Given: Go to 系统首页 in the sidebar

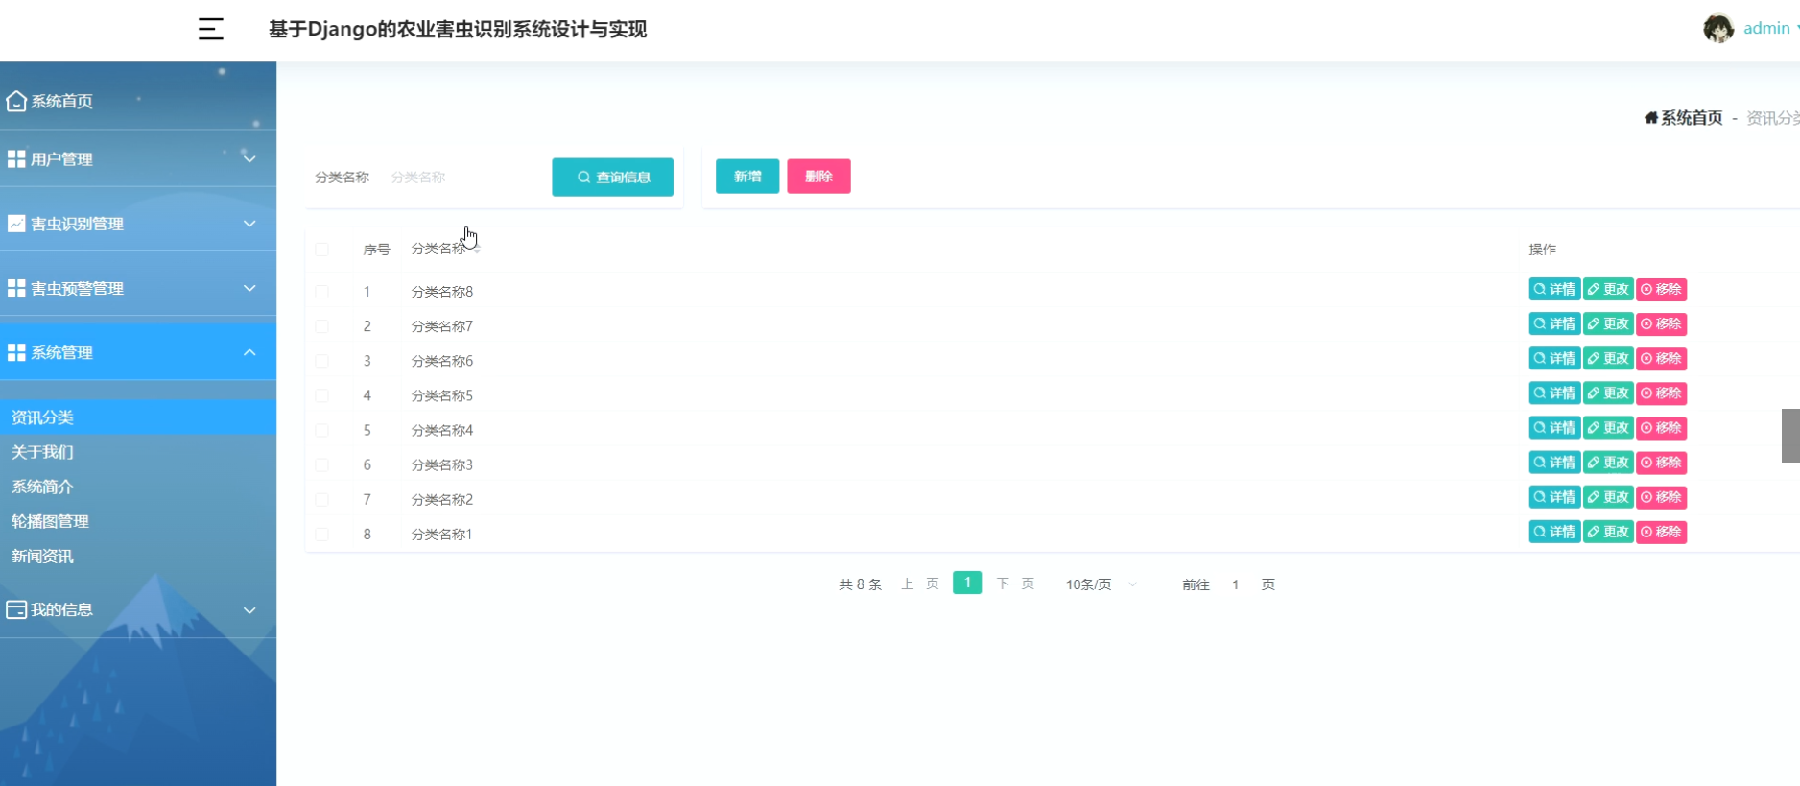Looking at the screenshot, I should [x=138, y=101].
